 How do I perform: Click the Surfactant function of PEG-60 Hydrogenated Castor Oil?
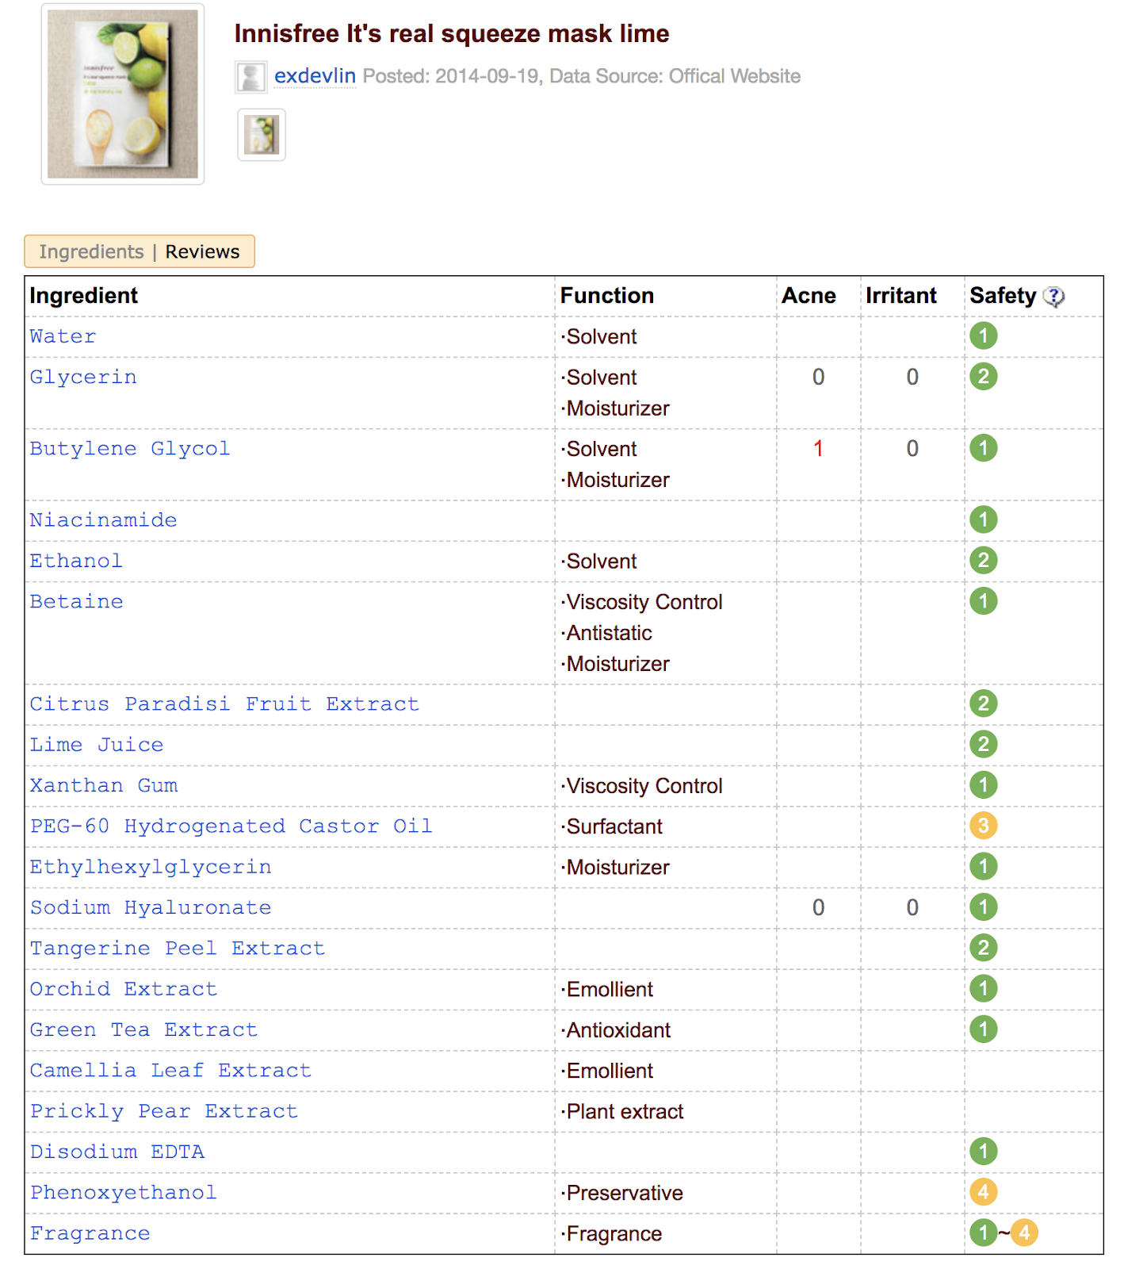612,826
